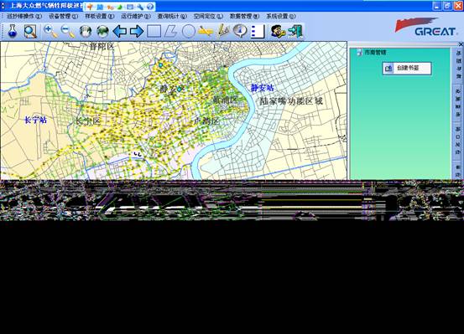Screen dimensions: 464x334
Task: Activate the zoom in magnifier tool
Action: click(50, 31)
